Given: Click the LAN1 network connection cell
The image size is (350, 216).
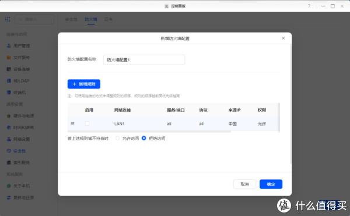Looking at the screenshot, I should (120, 124).
